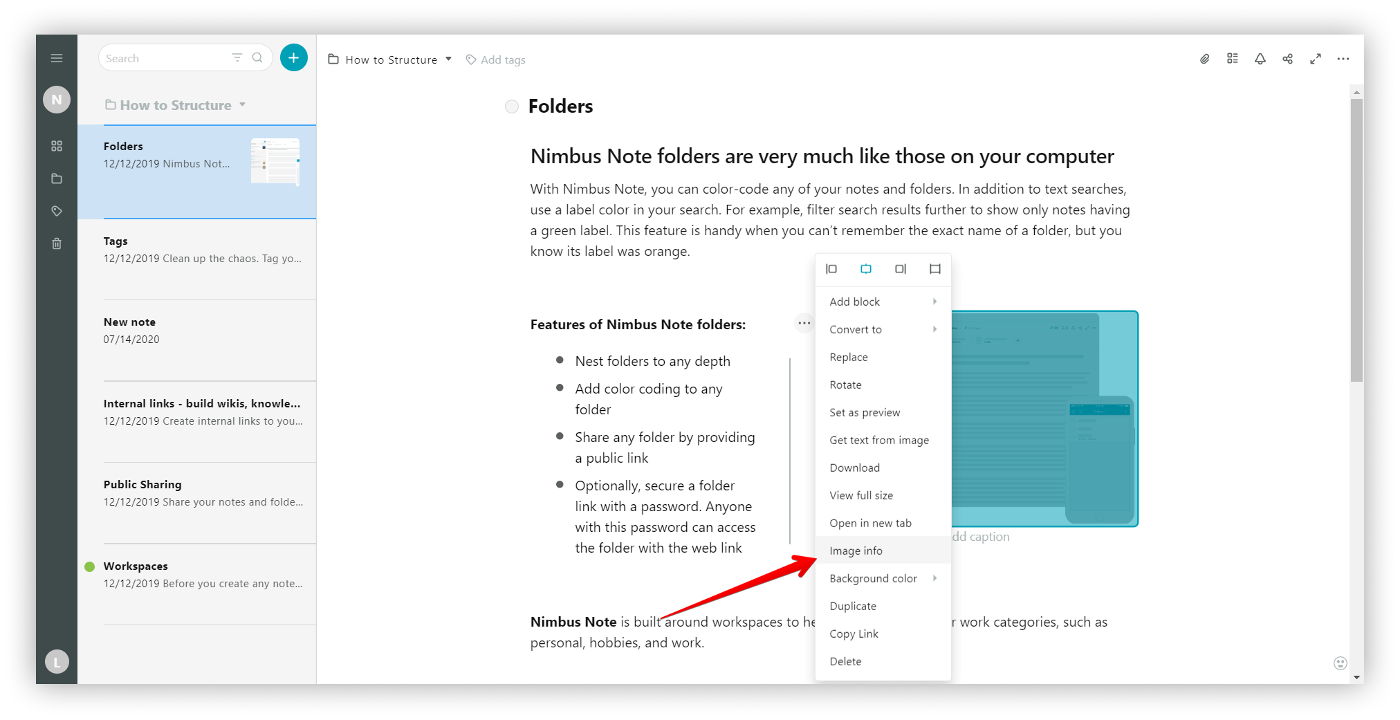The width and height of the screenshot is (1400, 720).
Task: Click the green label dot on Workspaces
Action: [x=89, y=566]
